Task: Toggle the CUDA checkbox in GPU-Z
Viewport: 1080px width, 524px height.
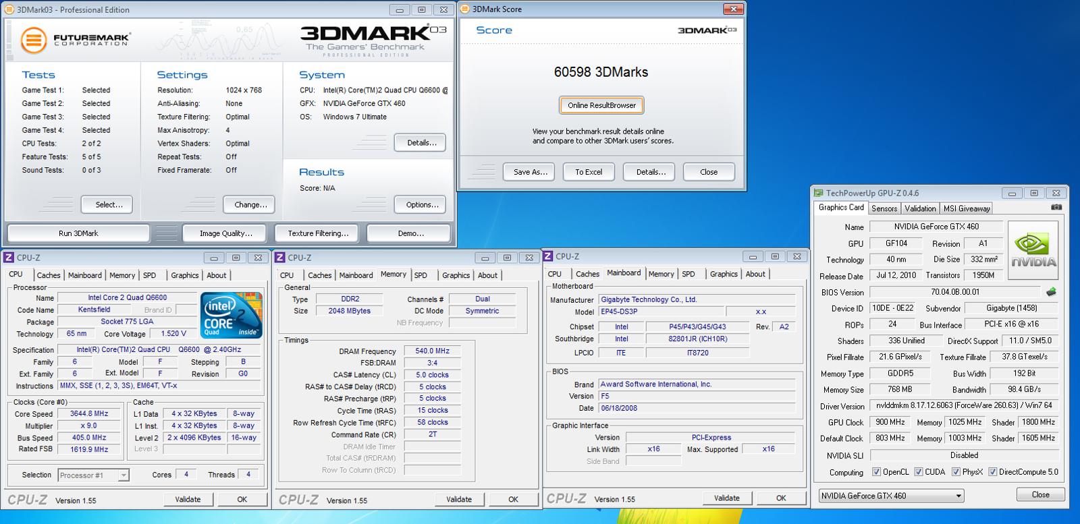Action: (x=918, y=472)
